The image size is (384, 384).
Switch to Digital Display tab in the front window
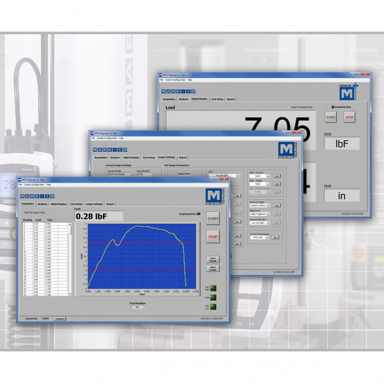(x=59, y=204)
